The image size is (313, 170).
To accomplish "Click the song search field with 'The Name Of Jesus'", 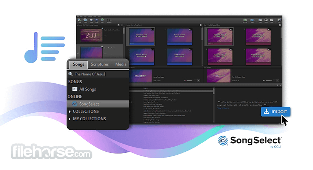I will 98,74.
